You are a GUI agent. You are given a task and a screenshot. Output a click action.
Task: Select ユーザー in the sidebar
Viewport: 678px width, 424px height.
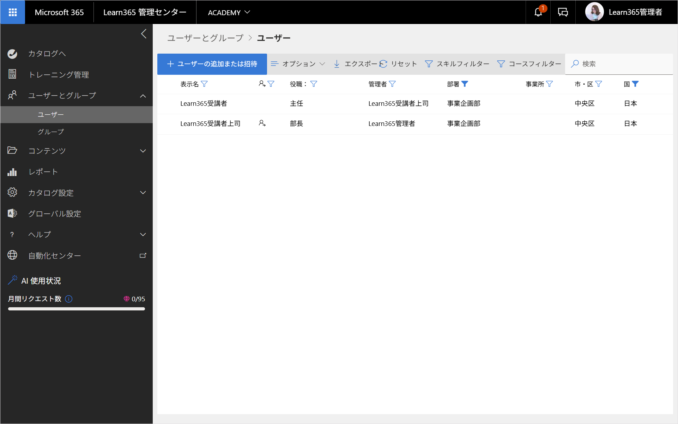point(77,115)
